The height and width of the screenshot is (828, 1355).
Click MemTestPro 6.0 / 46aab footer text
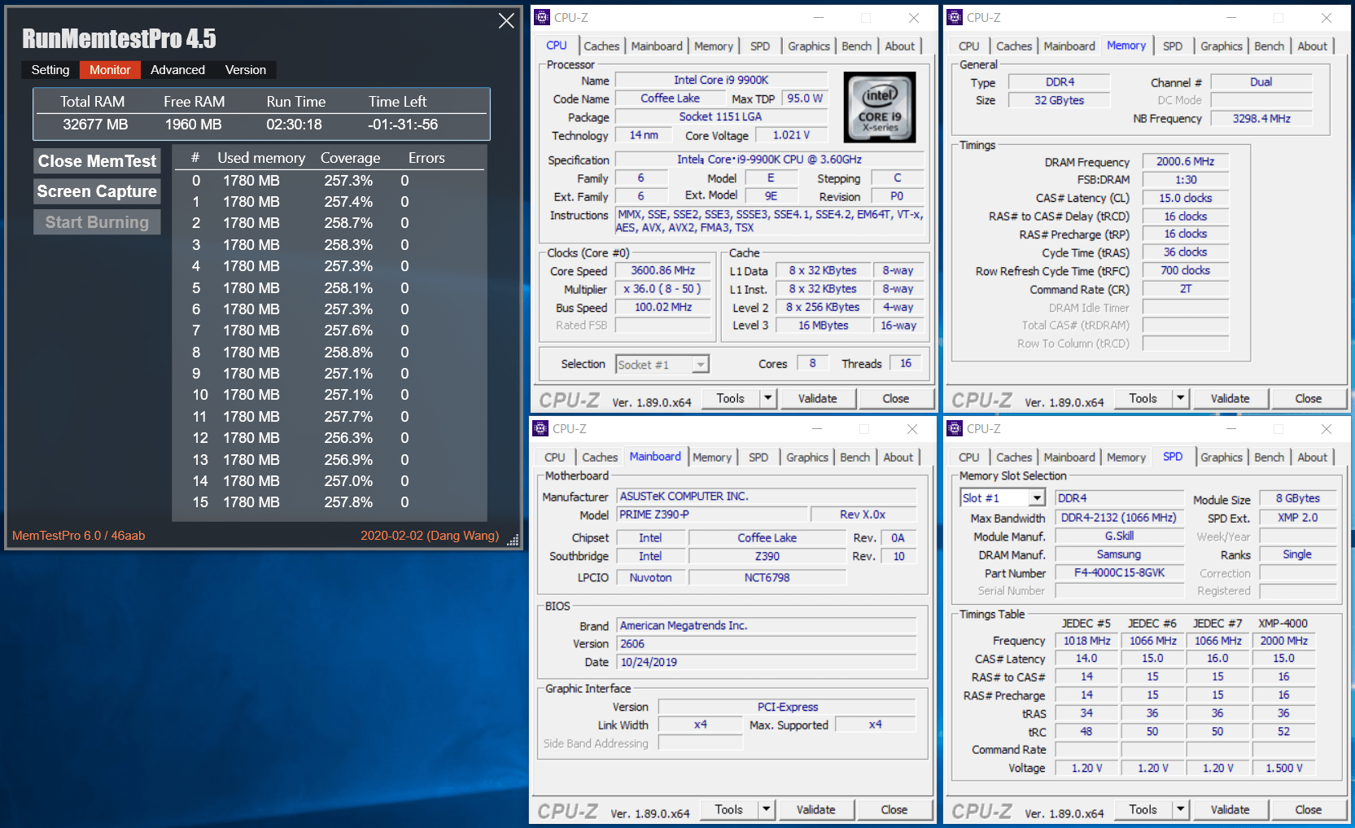click(79, 536)
